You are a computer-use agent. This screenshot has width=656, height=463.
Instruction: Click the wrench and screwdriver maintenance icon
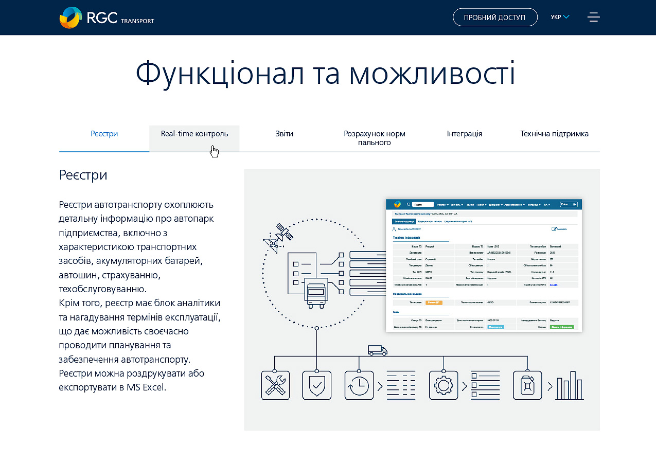click(x=275, y=385)
